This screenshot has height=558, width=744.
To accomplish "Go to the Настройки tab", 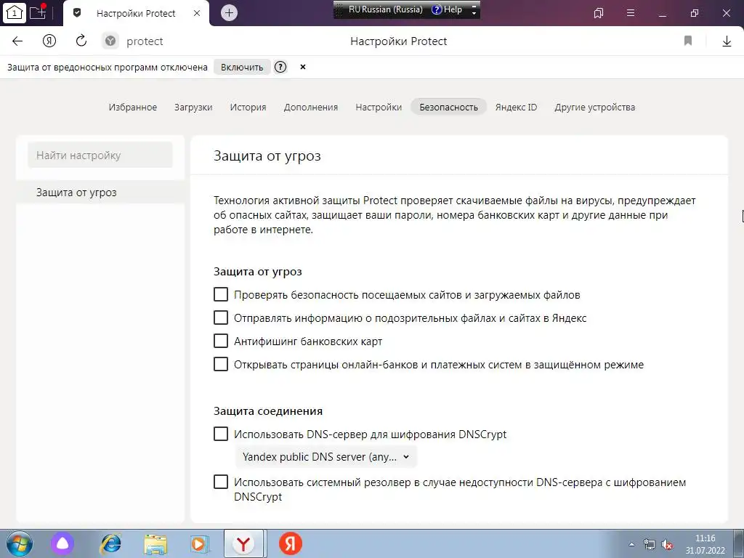I will pos(379,108).
